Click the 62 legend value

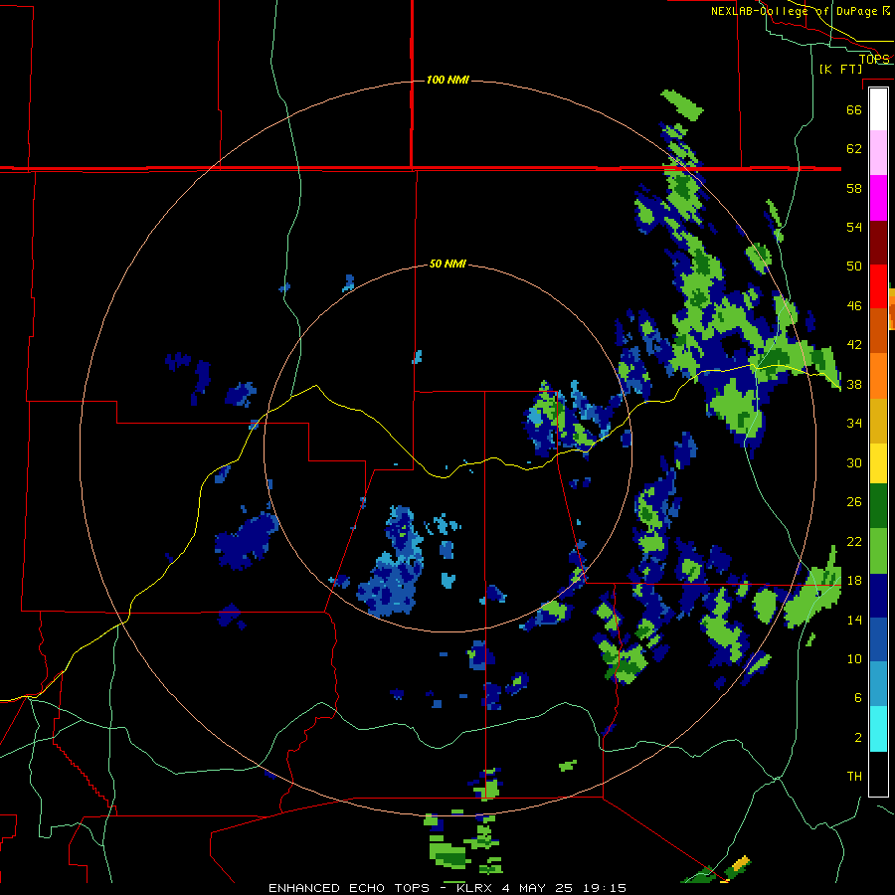pos(854,149)
